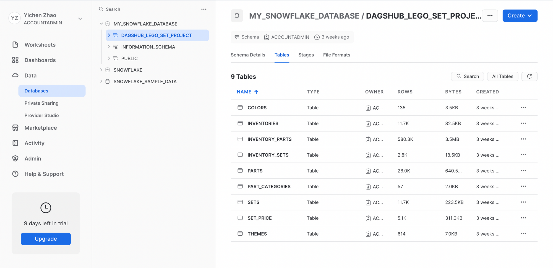Switch to the File Formats tab

(337, 55)
